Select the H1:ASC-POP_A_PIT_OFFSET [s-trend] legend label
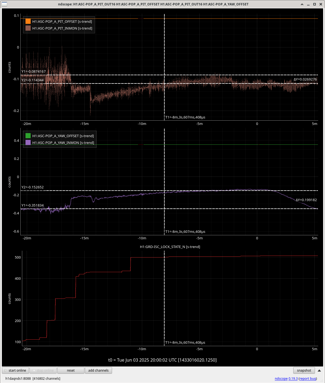 click(62, 21)
